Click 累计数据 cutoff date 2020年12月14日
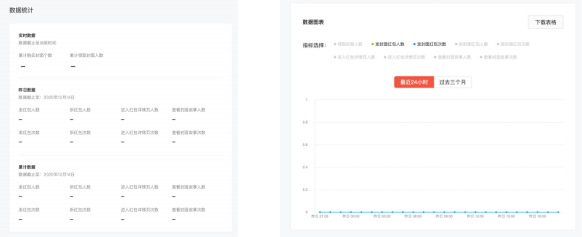This screenshot has height=237, width=582. tap(59, 175)
